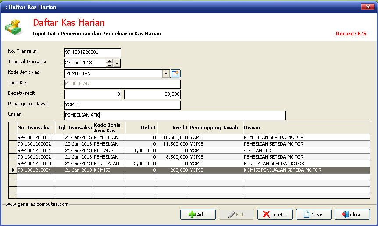Click the Clear button

[314, 215]
